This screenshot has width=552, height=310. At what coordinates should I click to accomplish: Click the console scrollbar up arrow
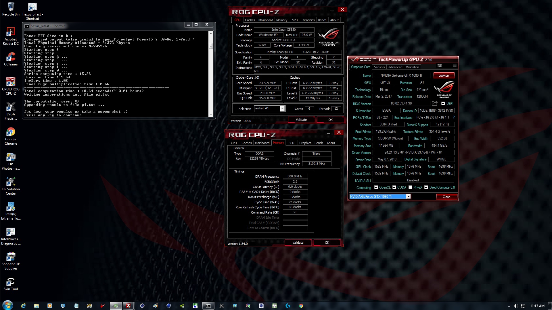[x=211, y=33]
